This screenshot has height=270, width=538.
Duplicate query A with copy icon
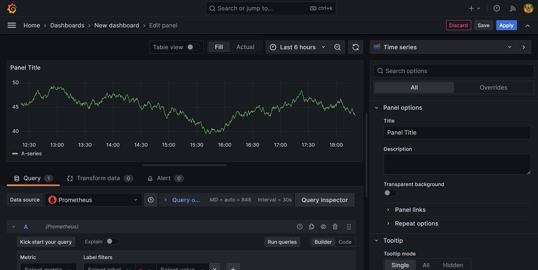[312, 227]
